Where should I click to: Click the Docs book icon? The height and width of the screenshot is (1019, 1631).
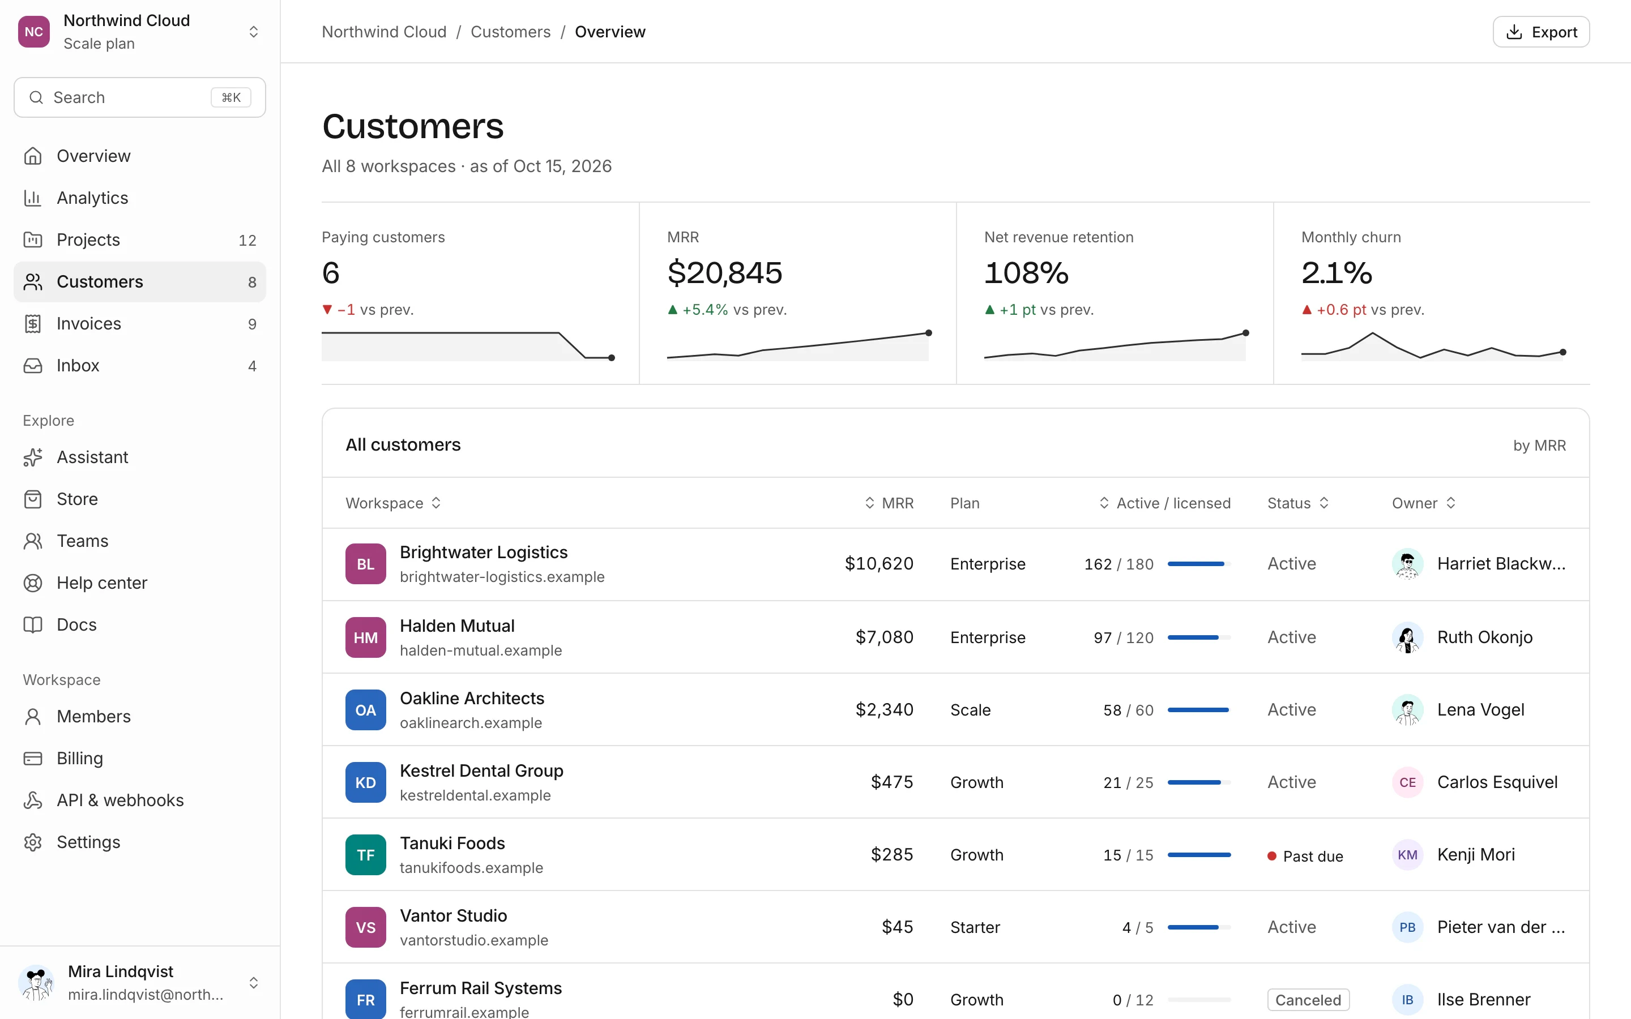coord(32,624)
